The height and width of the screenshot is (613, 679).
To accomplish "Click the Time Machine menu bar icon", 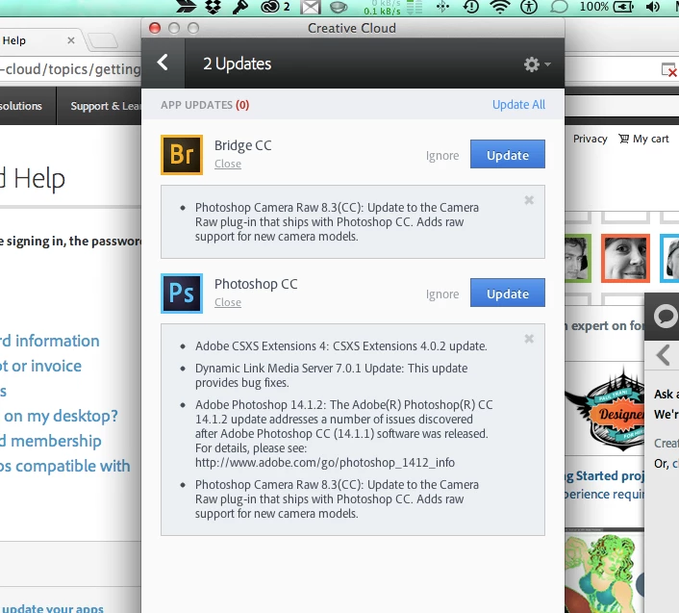I will click(471, 7).
